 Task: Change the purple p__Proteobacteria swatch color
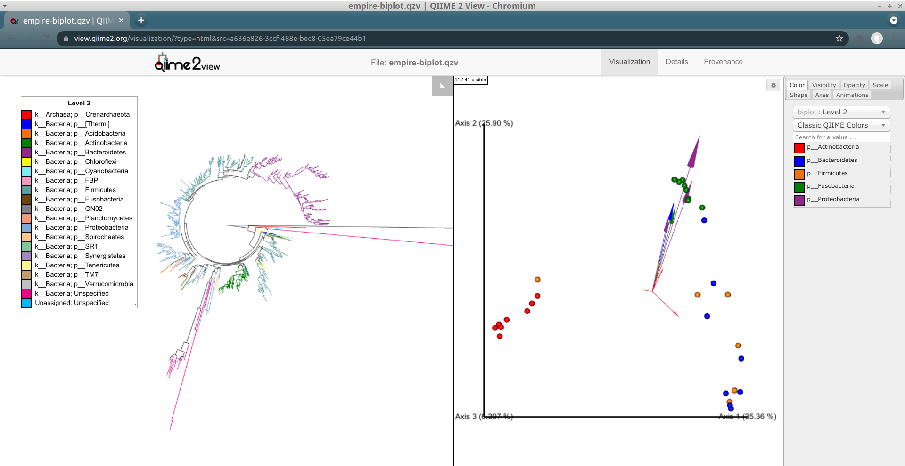[x=799, y=200]
